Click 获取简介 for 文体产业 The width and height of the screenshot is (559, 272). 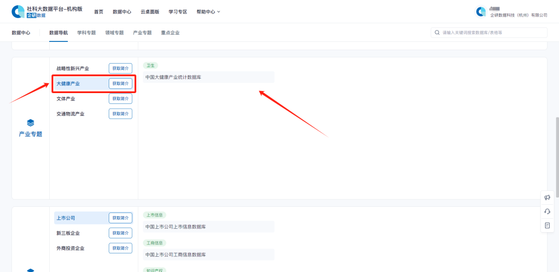click(x=121, y=99)
